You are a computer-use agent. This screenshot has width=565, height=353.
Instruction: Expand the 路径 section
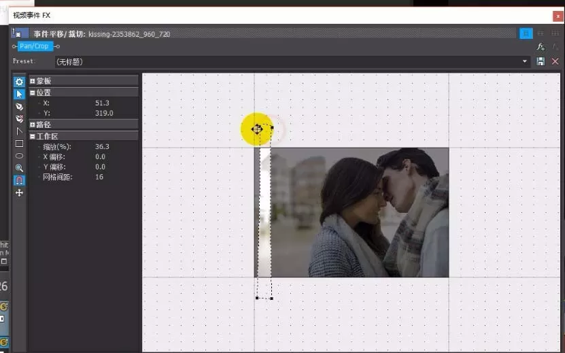point(33,124)
